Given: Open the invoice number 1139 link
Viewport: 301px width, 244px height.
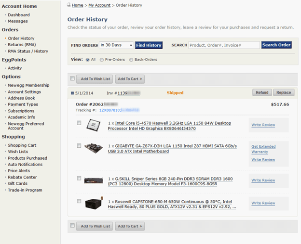Looking at the screenshot, I should [129, 93].
